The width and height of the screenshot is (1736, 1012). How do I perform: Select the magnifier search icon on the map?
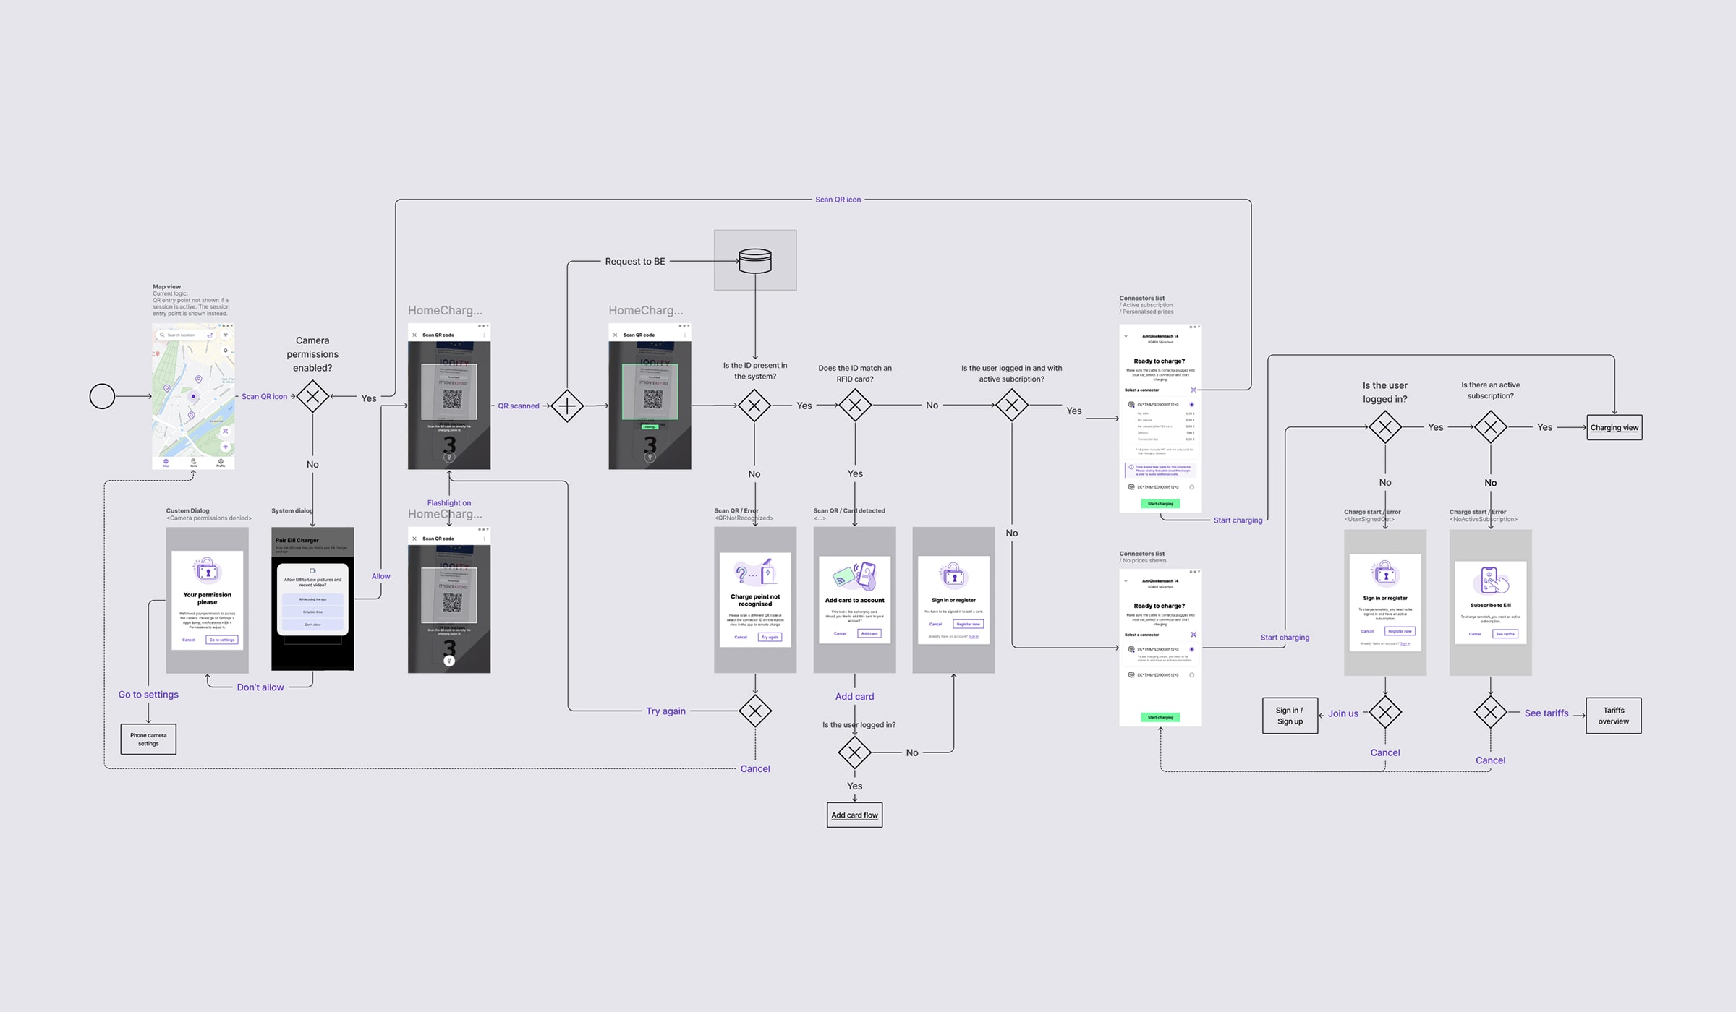162,335
